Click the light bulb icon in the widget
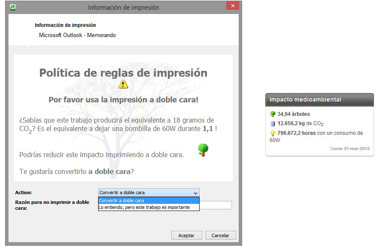The width and height of the screenshot is (379, 246). pyautogui.click(x=273, y=133)
